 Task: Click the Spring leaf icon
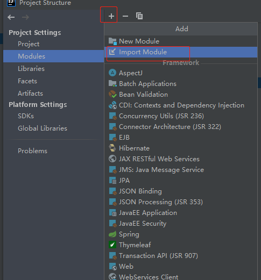pyautogui.click(x=112, y=234)
